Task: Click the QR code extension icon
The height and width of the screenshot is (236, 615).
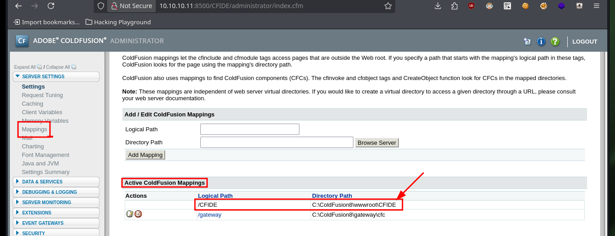Action: coord(507,6)
